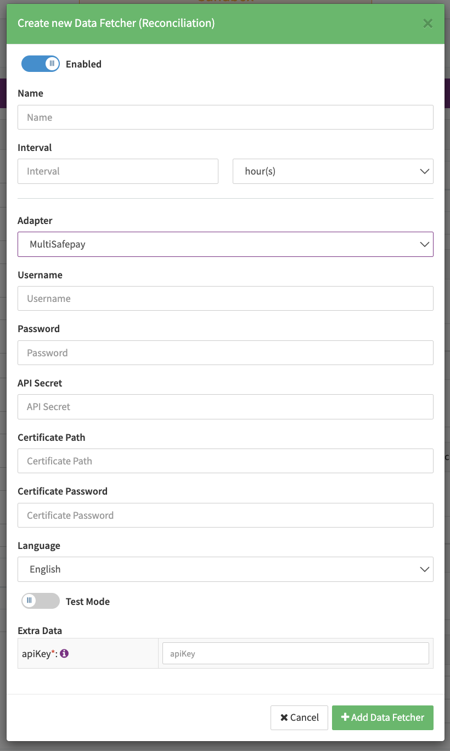
Task: Click the dialog title header text
Action: [116, 23]
